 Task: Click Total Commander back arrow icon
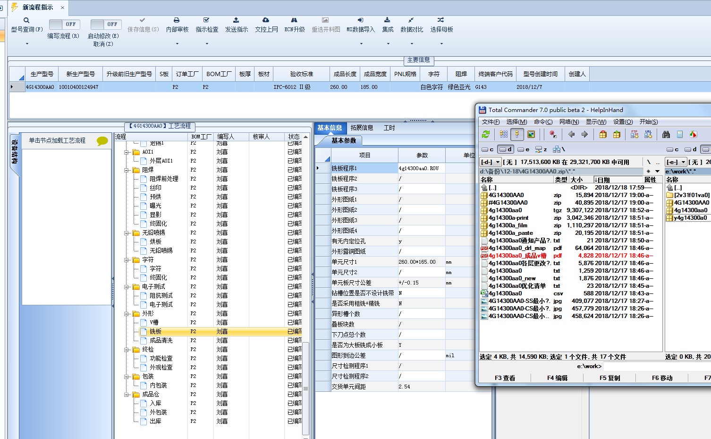pos(571,135)
